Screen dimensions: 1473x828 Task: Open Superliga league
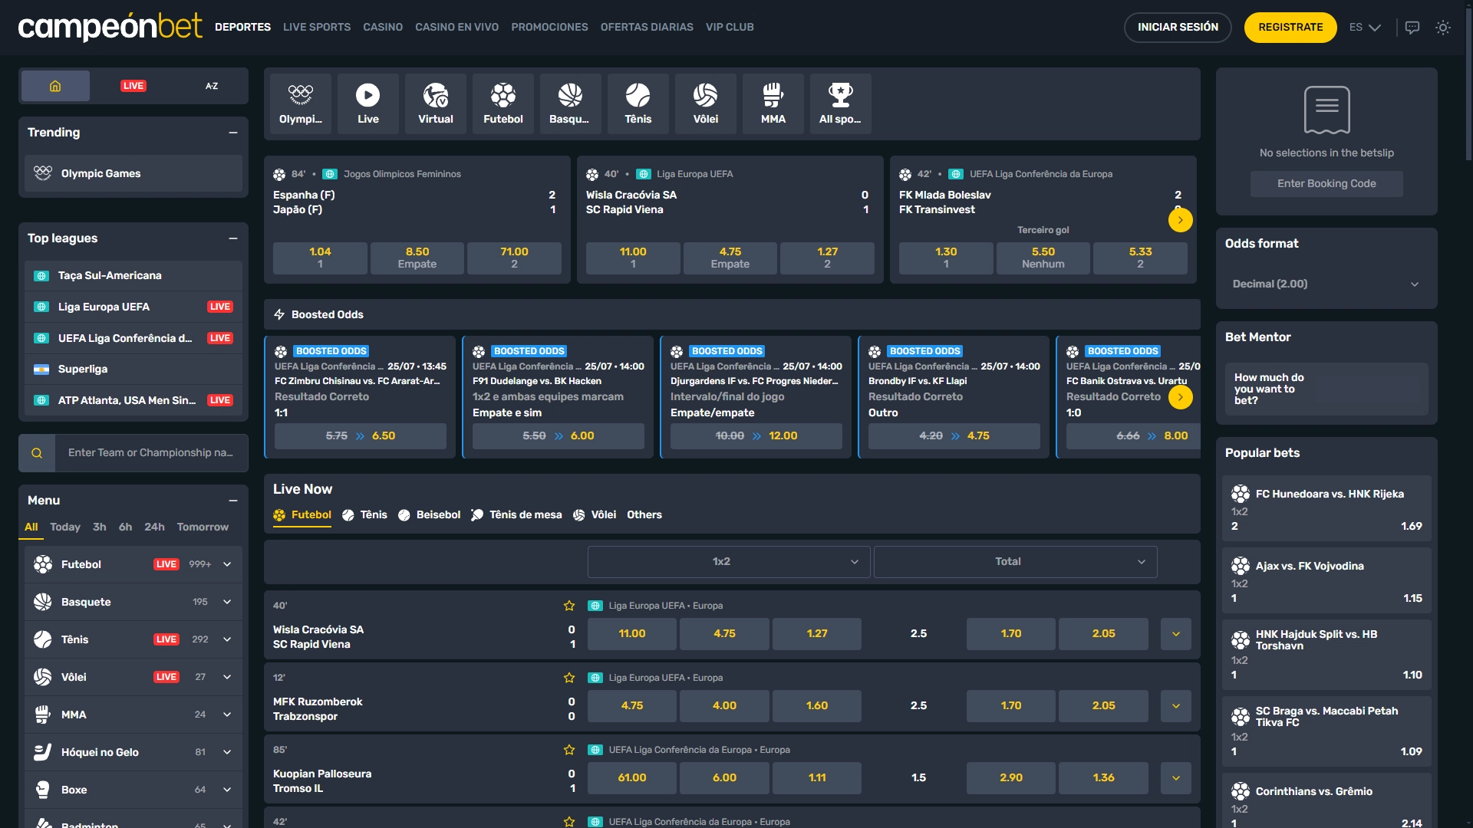pos(133,369)
